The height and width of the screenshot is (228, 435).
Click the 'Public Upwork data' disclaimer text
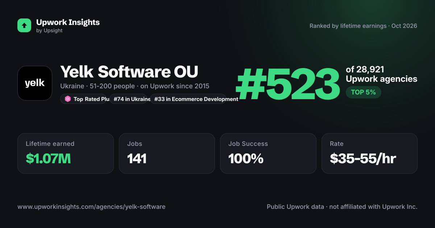tap(342, 207)
